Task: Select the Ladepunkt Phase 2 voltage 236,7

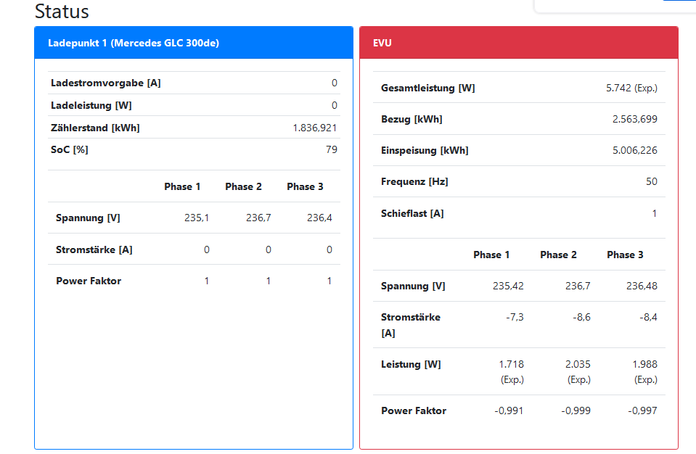Action: [258, 218]
